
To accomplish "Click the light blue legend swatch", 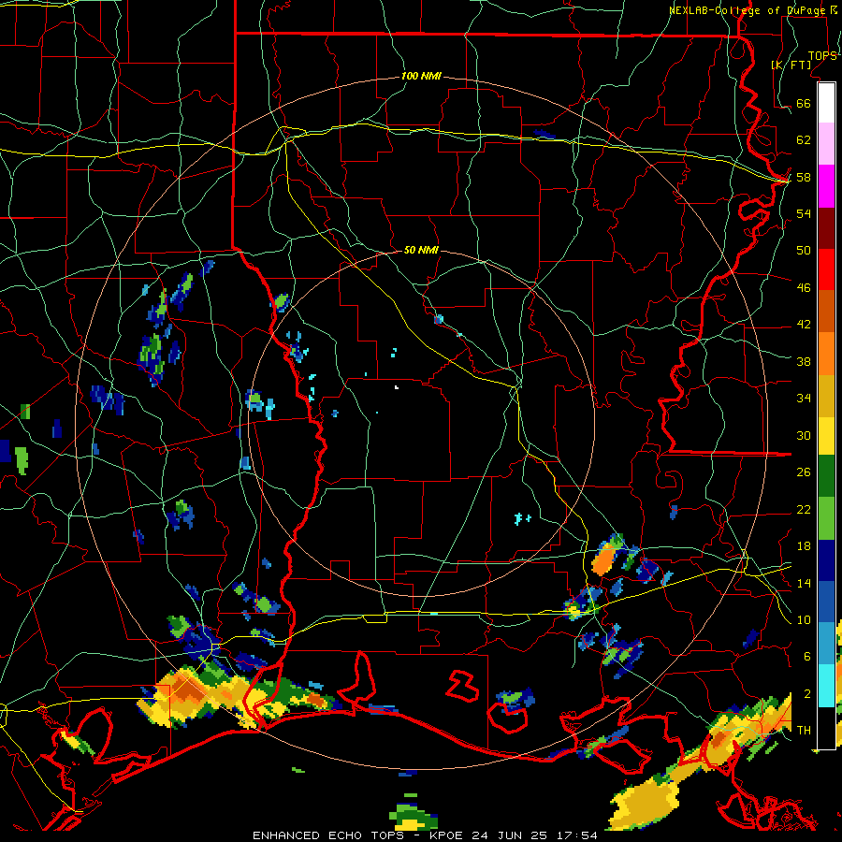I will tap(826, 644).
